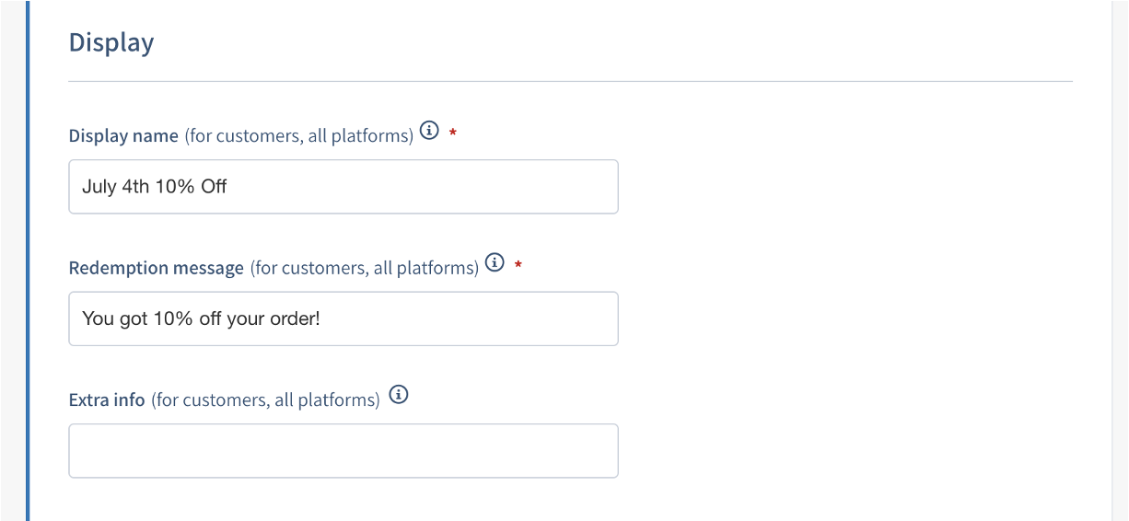Click the platforms hint next to Display name
The width and height of the screenshot is (1129, 521).
point(298,136)
